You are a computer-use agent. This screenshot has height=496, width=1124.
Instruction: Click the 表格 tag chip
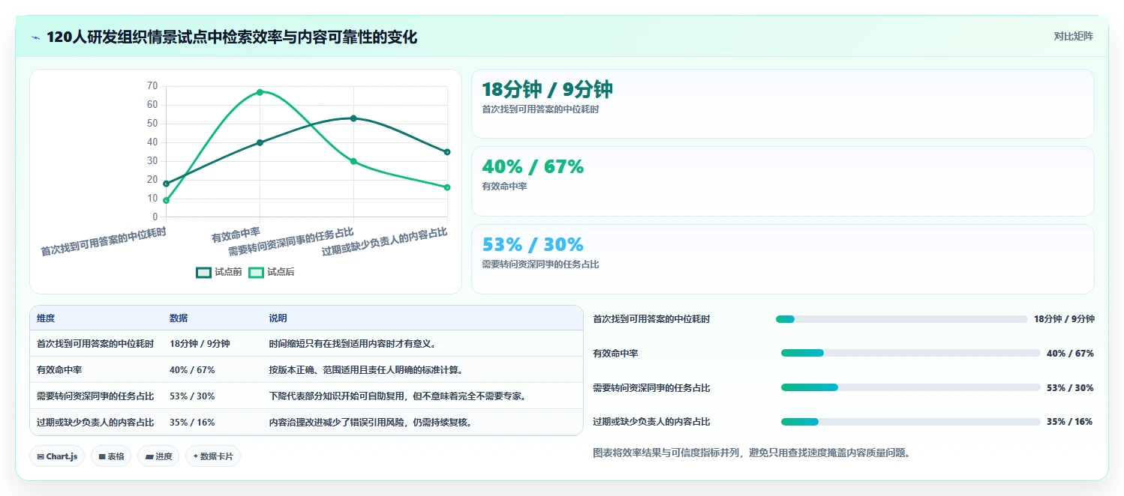[111, 456]
